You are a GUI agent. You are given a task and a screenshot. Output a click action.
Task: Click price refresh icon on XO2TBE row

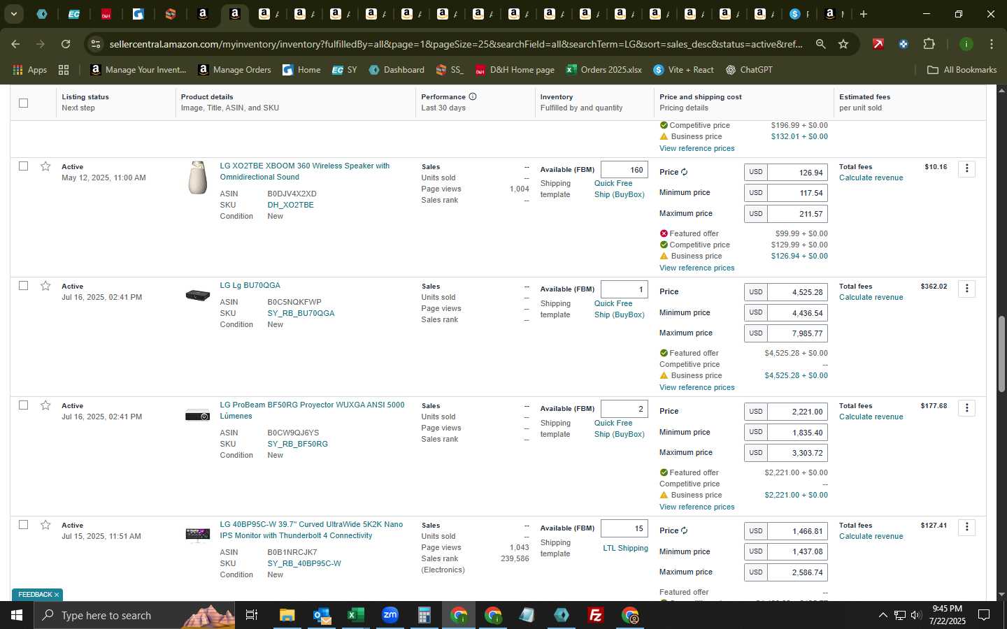click(685, 172)
